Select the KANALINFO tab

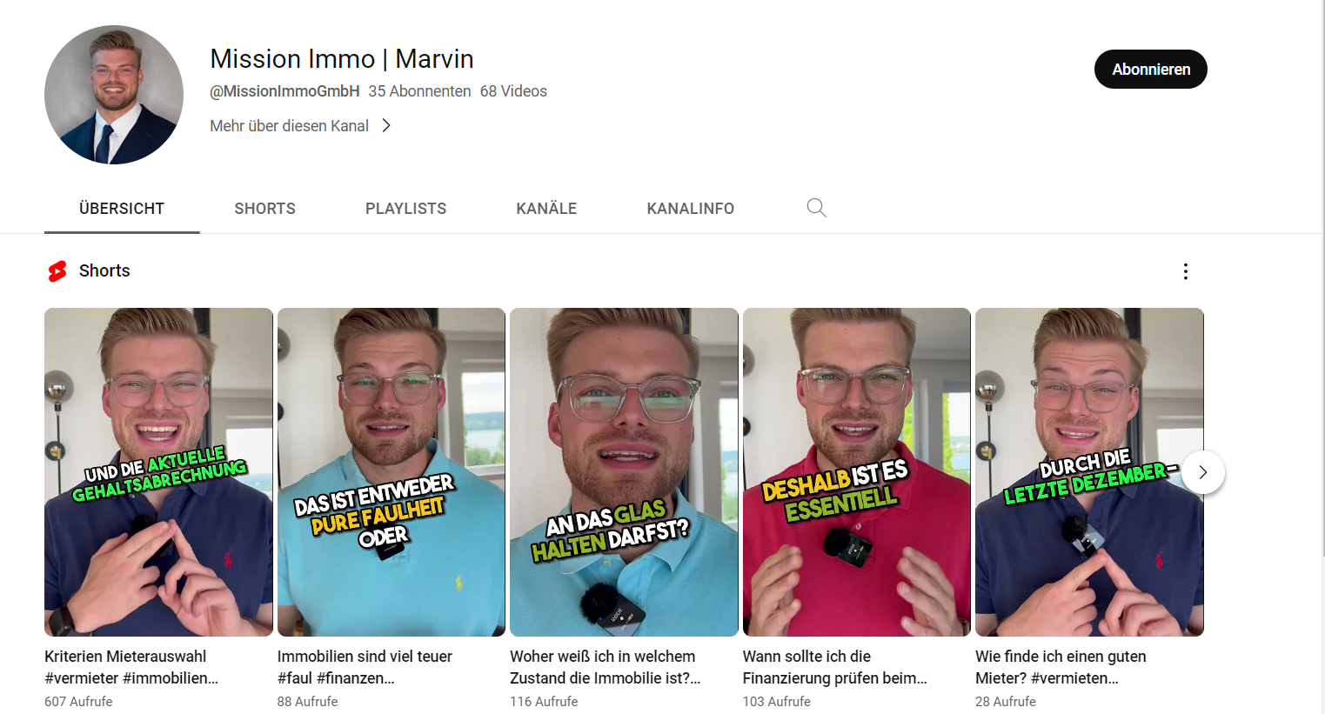pos(691,209)
